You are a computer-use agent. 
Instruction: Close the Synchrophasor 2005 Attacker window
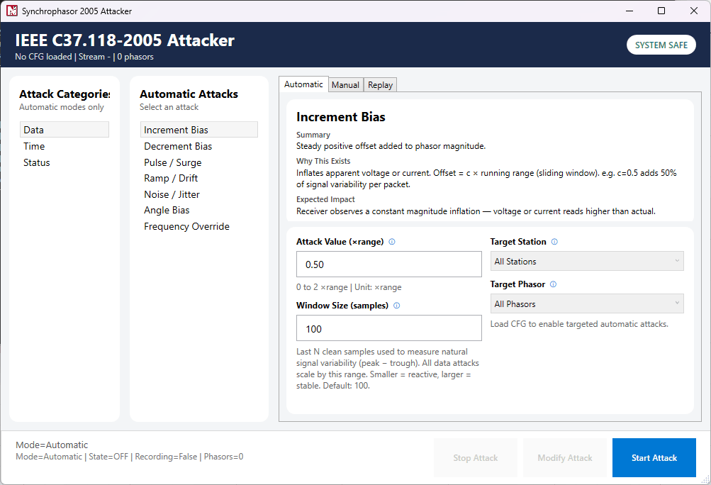point(694,11)
